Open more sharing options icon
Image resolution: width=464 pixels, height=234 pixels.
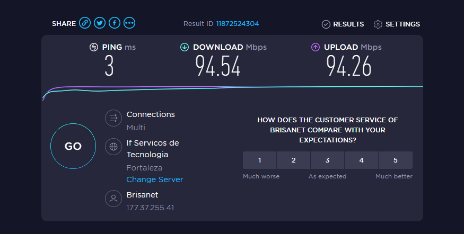129,23
